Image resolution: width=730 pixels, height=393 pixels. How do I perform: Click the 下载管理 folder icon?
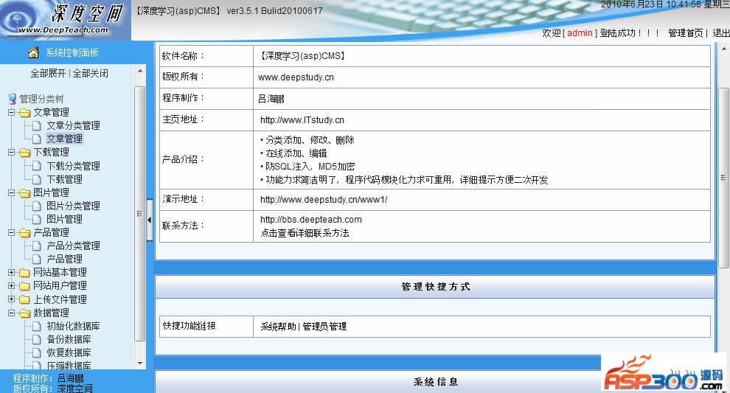pyautogui.click(x=24, y=153)
